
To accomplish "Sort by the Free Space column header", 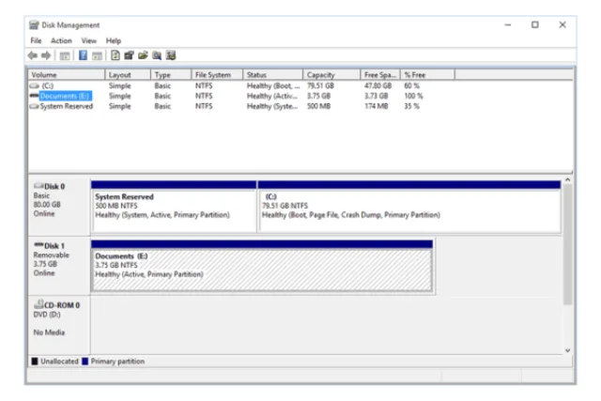I will coord(380,75).
